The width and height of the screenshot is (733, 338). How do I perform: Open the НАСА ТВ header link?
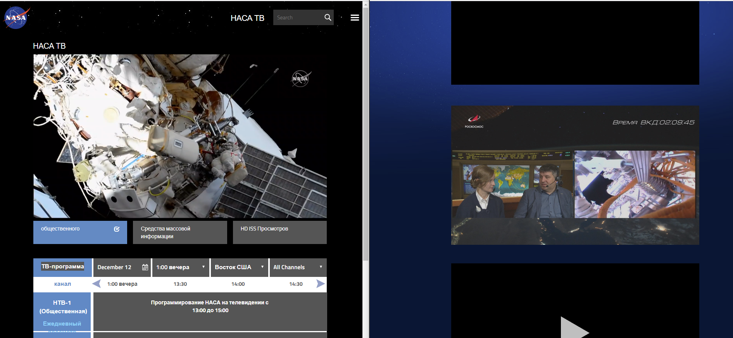click(x=247, y=18)
